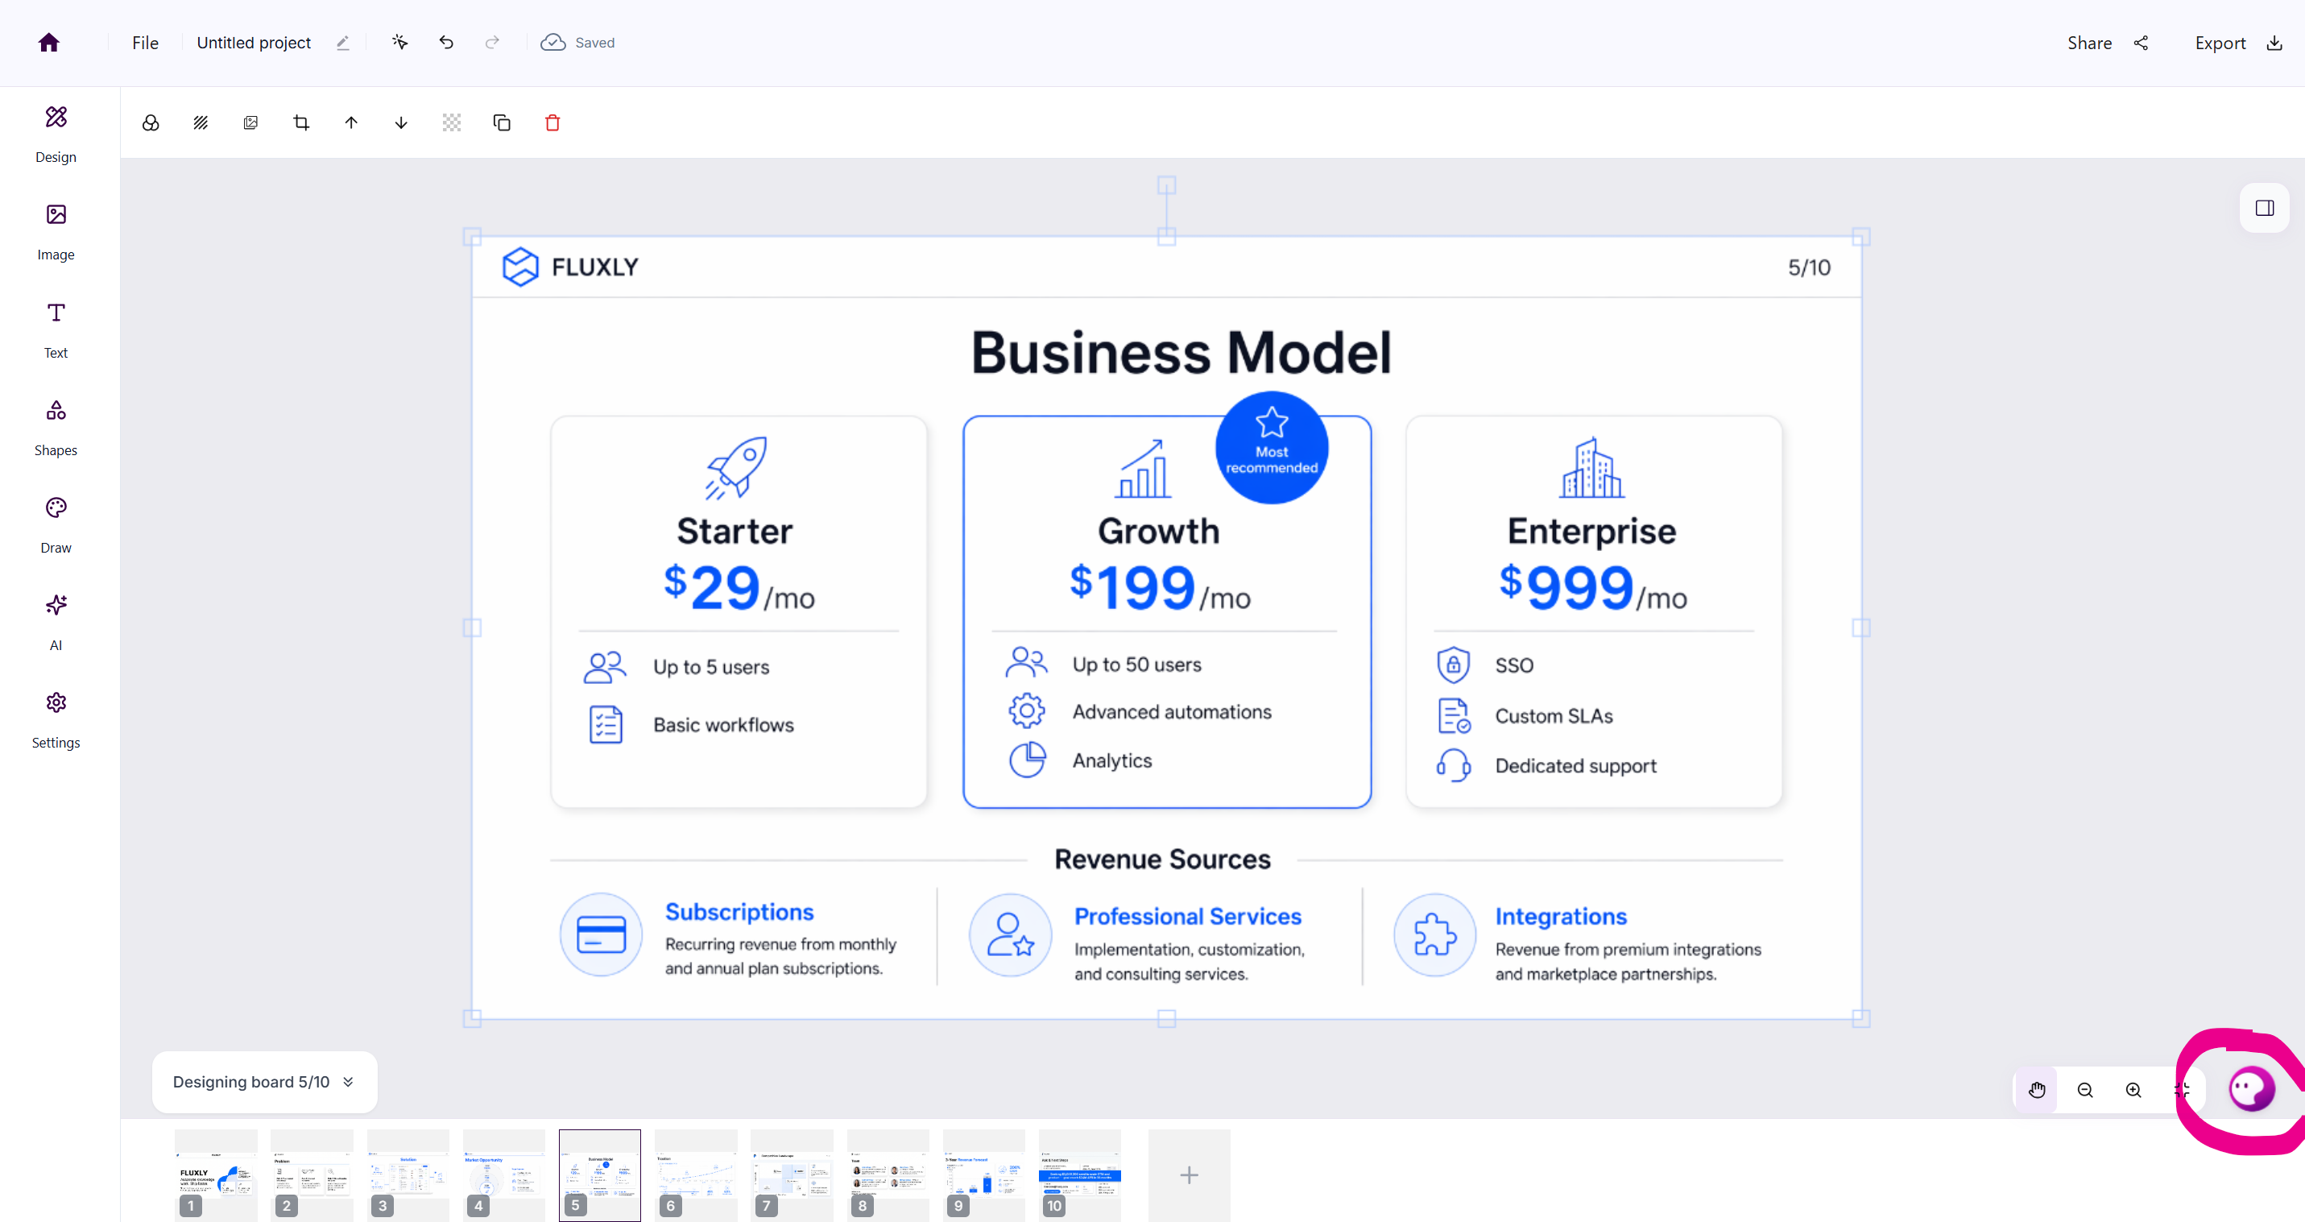Screen dimensions: 2305x1222
Task: Zoom out of the canvas
Action: pos(2085,1090)
